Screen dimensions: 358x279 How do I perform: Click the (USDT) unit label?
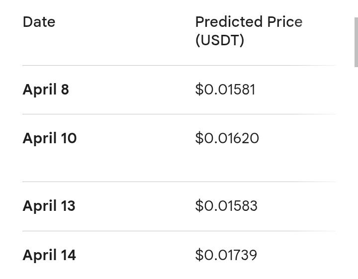click(x=220, y=40)
